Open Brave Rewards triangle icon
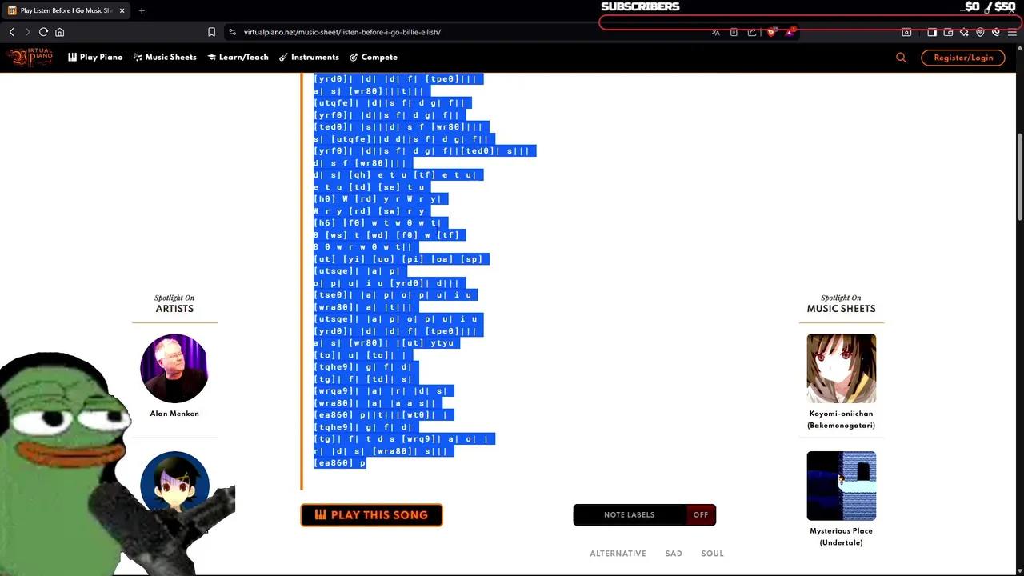Screen dimensions: 1024x576 (x=790, y=32)
